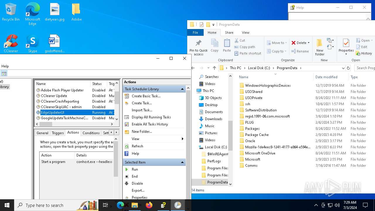Switch to Conditions tab

coord(91,133)
